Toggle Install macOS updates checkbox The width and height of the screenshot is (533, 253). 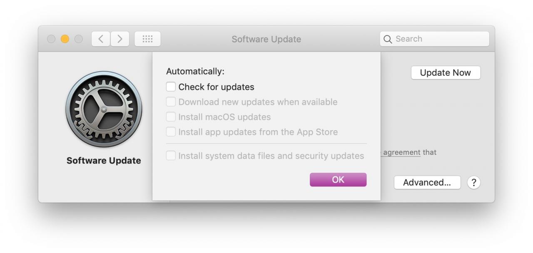click(171, 117)
